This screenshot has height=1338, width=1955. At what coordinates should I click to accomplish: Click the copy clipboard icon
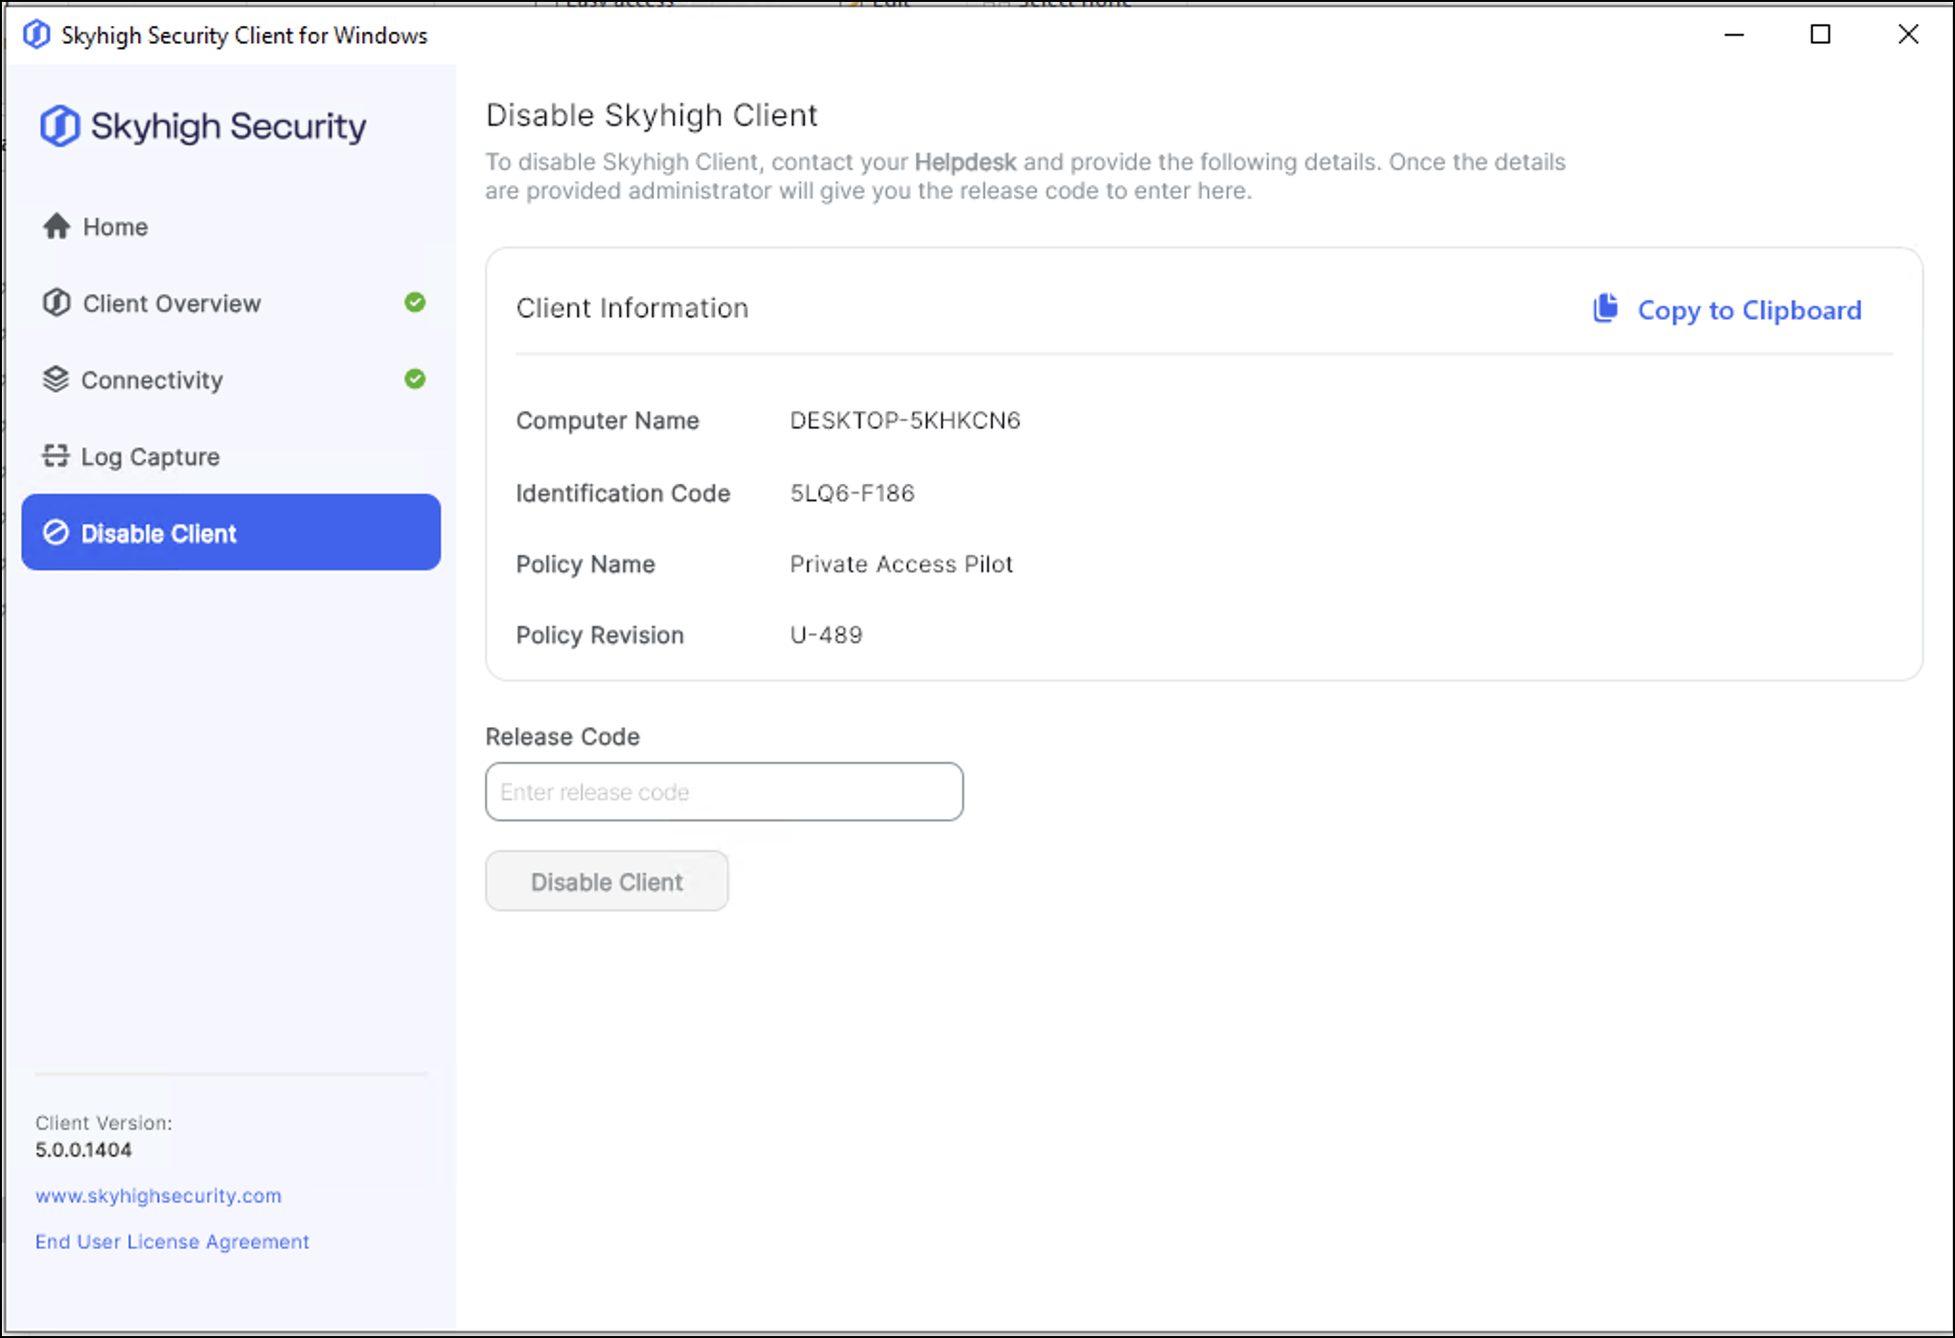click(x=1605, y=309)
